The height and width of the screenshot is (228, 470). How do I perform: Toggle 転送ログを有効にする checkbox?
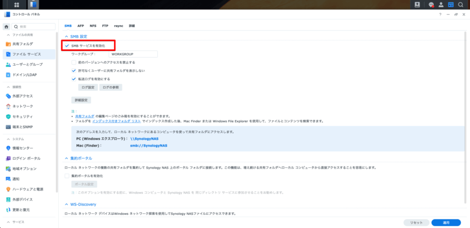(x=74, y=79)
